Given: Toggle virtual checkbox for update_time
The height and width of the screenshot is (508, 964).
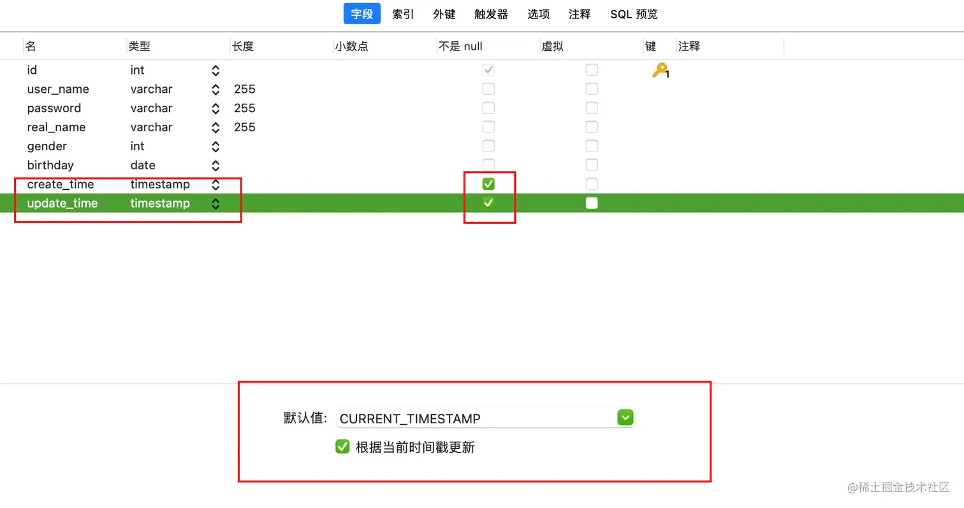Looking at the screenshot, I should (x=592, y=203).
